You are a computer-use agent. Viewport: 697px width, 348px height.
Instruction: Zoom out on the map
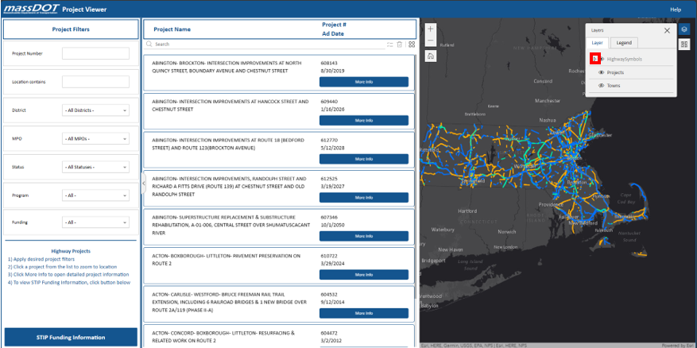click(x=430, y=40)
